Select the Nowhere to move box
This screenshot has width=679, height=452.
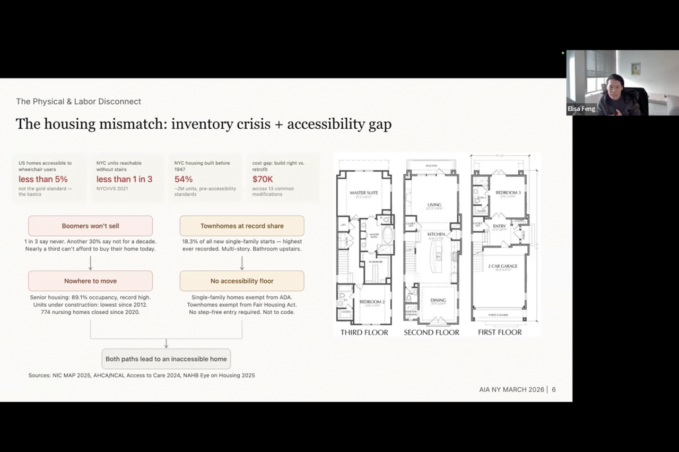[x=90, y=281]
